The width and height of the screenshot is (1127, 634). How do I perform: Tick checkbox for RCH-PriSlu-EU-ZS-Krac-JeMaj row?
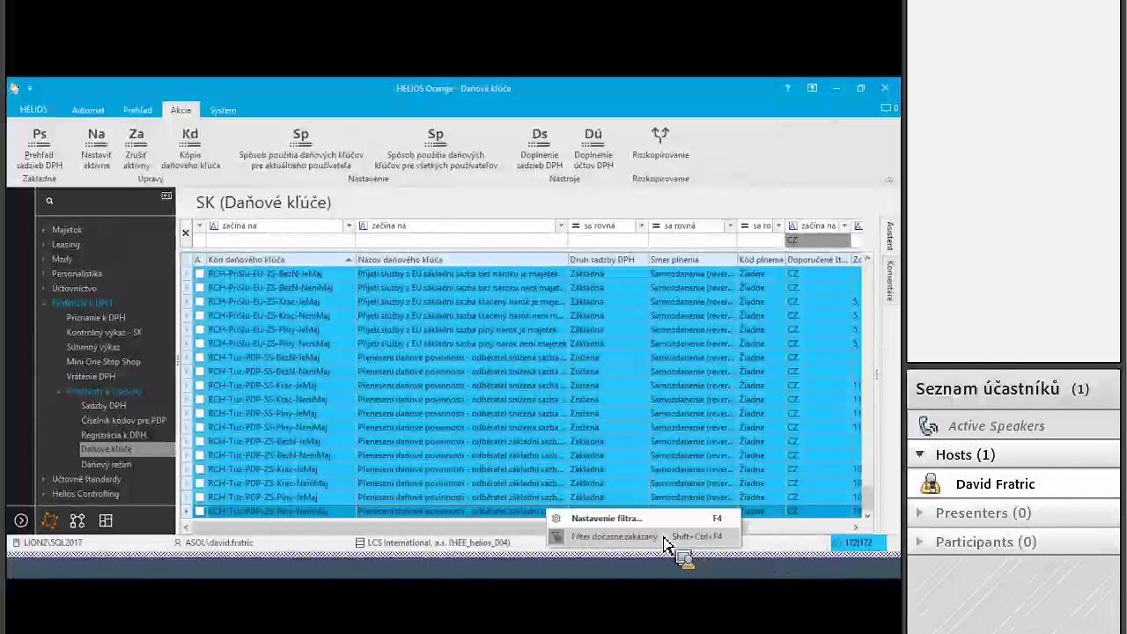click(x=200, y=302)
